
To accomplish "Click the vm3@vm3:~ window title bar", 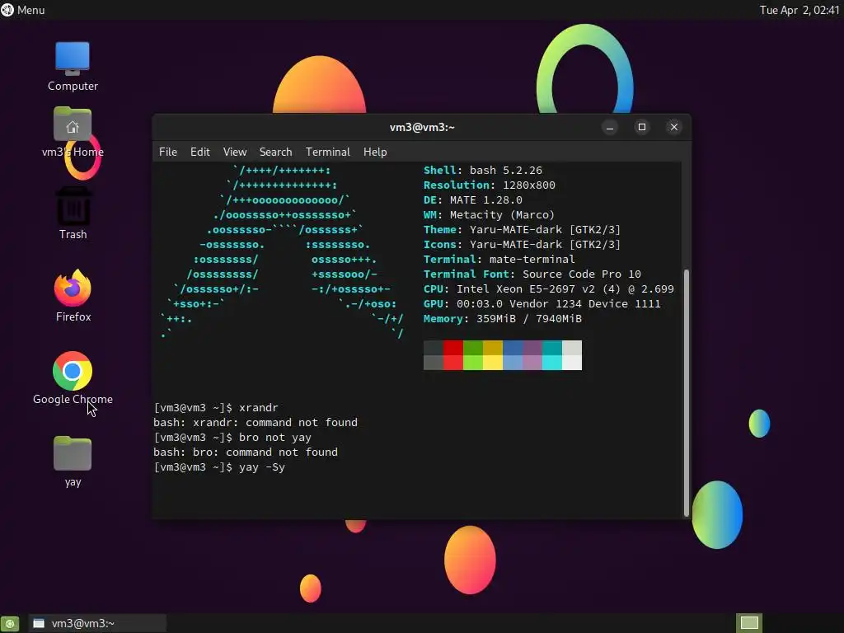I will 422,127.
